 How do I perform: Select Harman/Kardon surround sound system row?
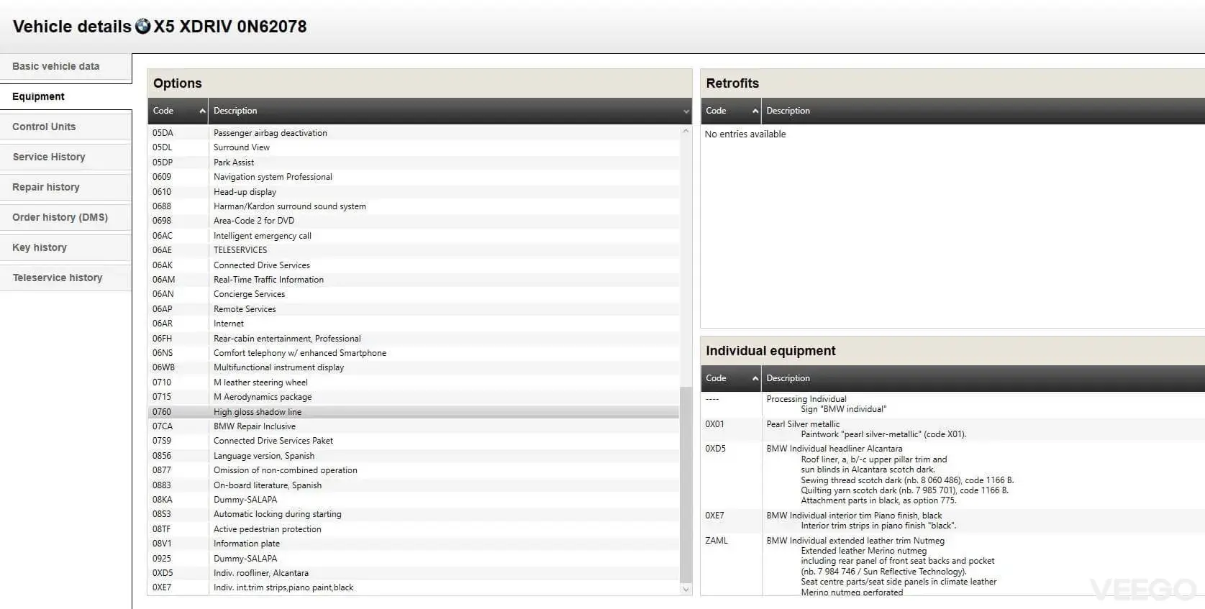pos(414,206)
